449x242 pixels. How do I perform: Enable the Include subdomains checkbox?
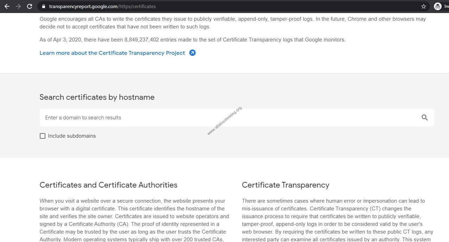42,136
